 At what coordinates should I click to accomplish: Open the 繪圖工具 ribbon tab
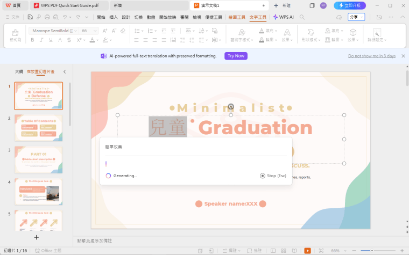point(237,17)
